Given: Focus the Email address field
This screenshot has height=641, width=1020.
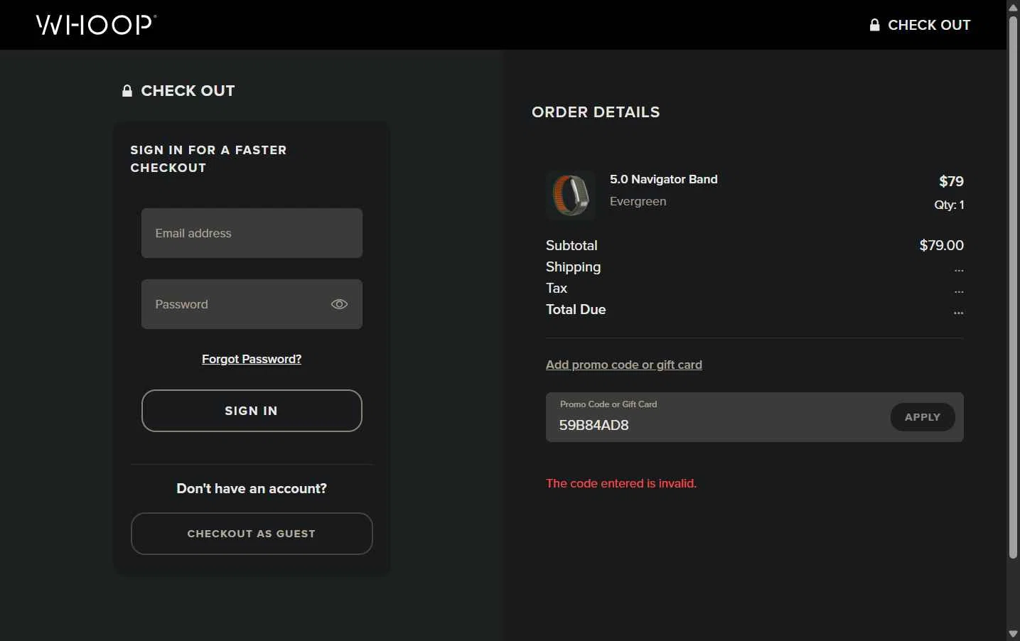Looking at the screenshot, I should (252, 233).
